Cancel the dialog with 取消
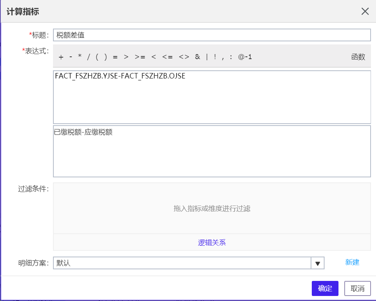The width and height of the screenshot is (376, 301). (x=357, y=288)
